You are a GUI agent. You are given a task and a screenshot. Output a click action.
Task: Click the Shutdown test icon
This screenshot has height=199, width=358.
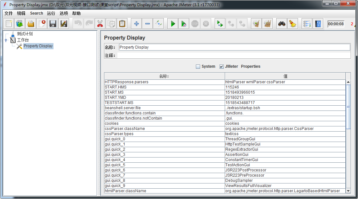(x=206, y=24)
